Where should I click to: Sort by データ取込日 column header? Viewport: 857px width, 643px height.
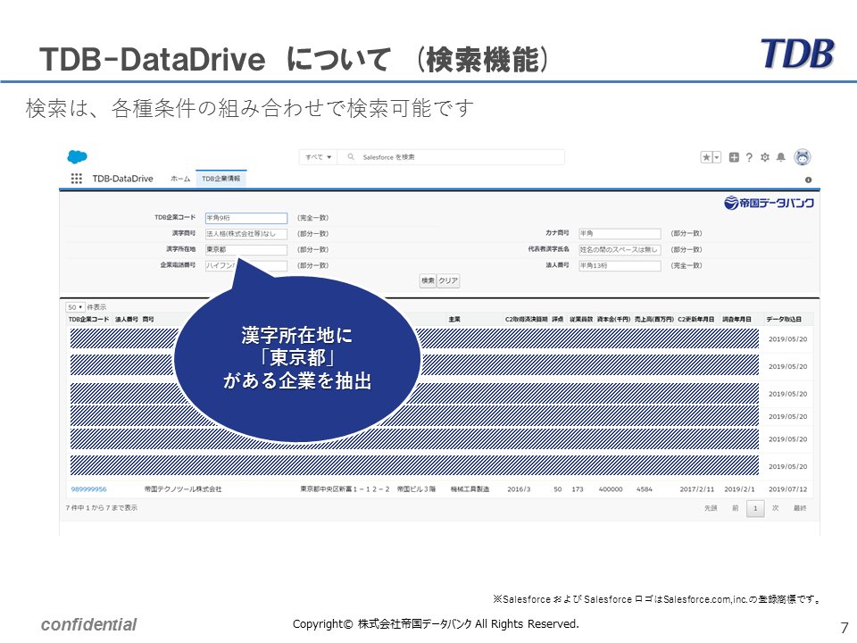coord(784,320)
